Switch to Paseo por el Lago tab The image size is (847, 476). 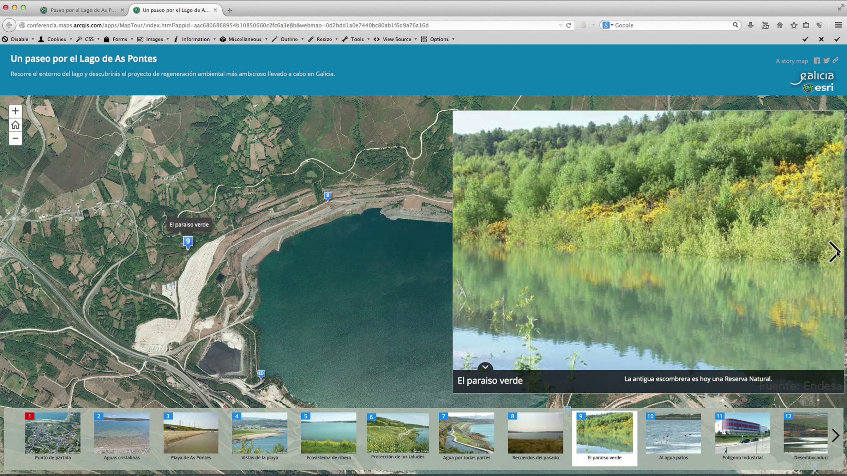[83, 10]
